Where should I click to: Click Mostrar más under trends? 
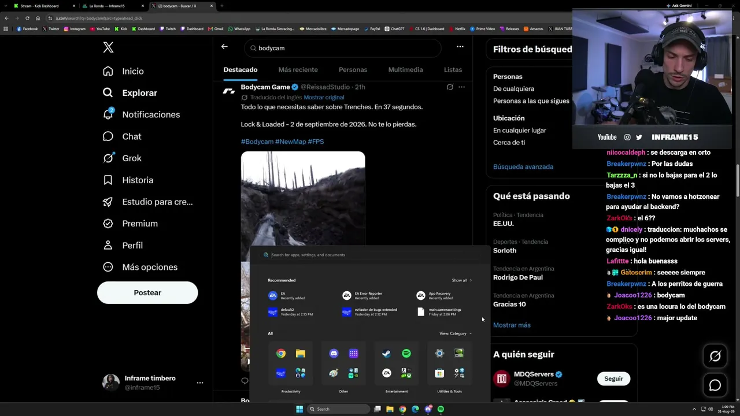click(x=512, y=325)
